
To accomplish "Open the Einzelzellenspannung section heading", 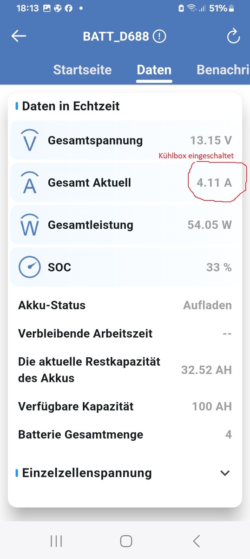I will [87, 473].
